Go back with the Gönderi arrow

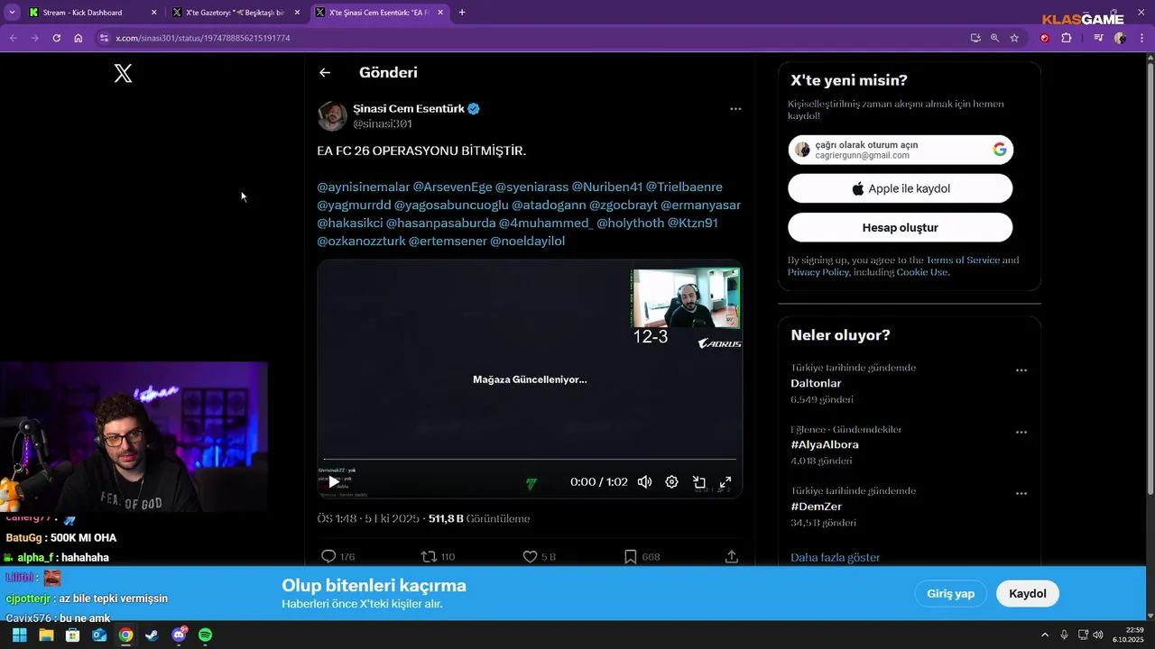325,73
